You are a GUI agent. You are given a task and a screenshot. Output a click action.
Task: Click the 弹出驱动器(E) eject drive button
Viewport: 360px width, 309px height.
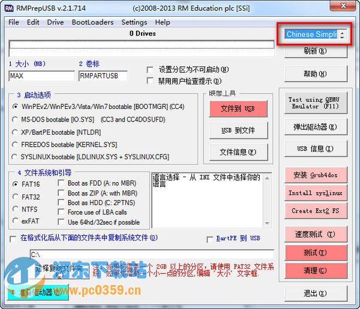[x=316, y=127]
